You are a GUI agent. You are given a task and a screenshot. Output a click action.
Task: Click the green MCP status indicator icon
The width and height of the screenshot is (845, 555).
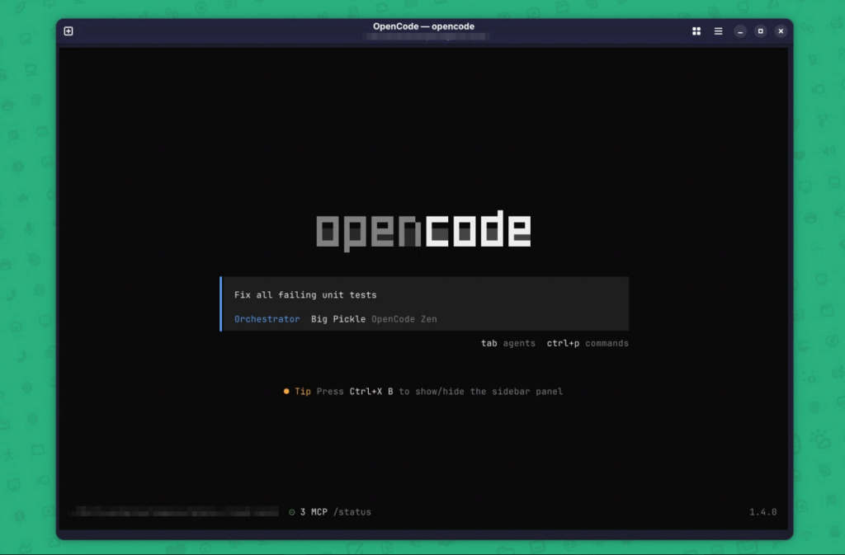coord(292,512)
